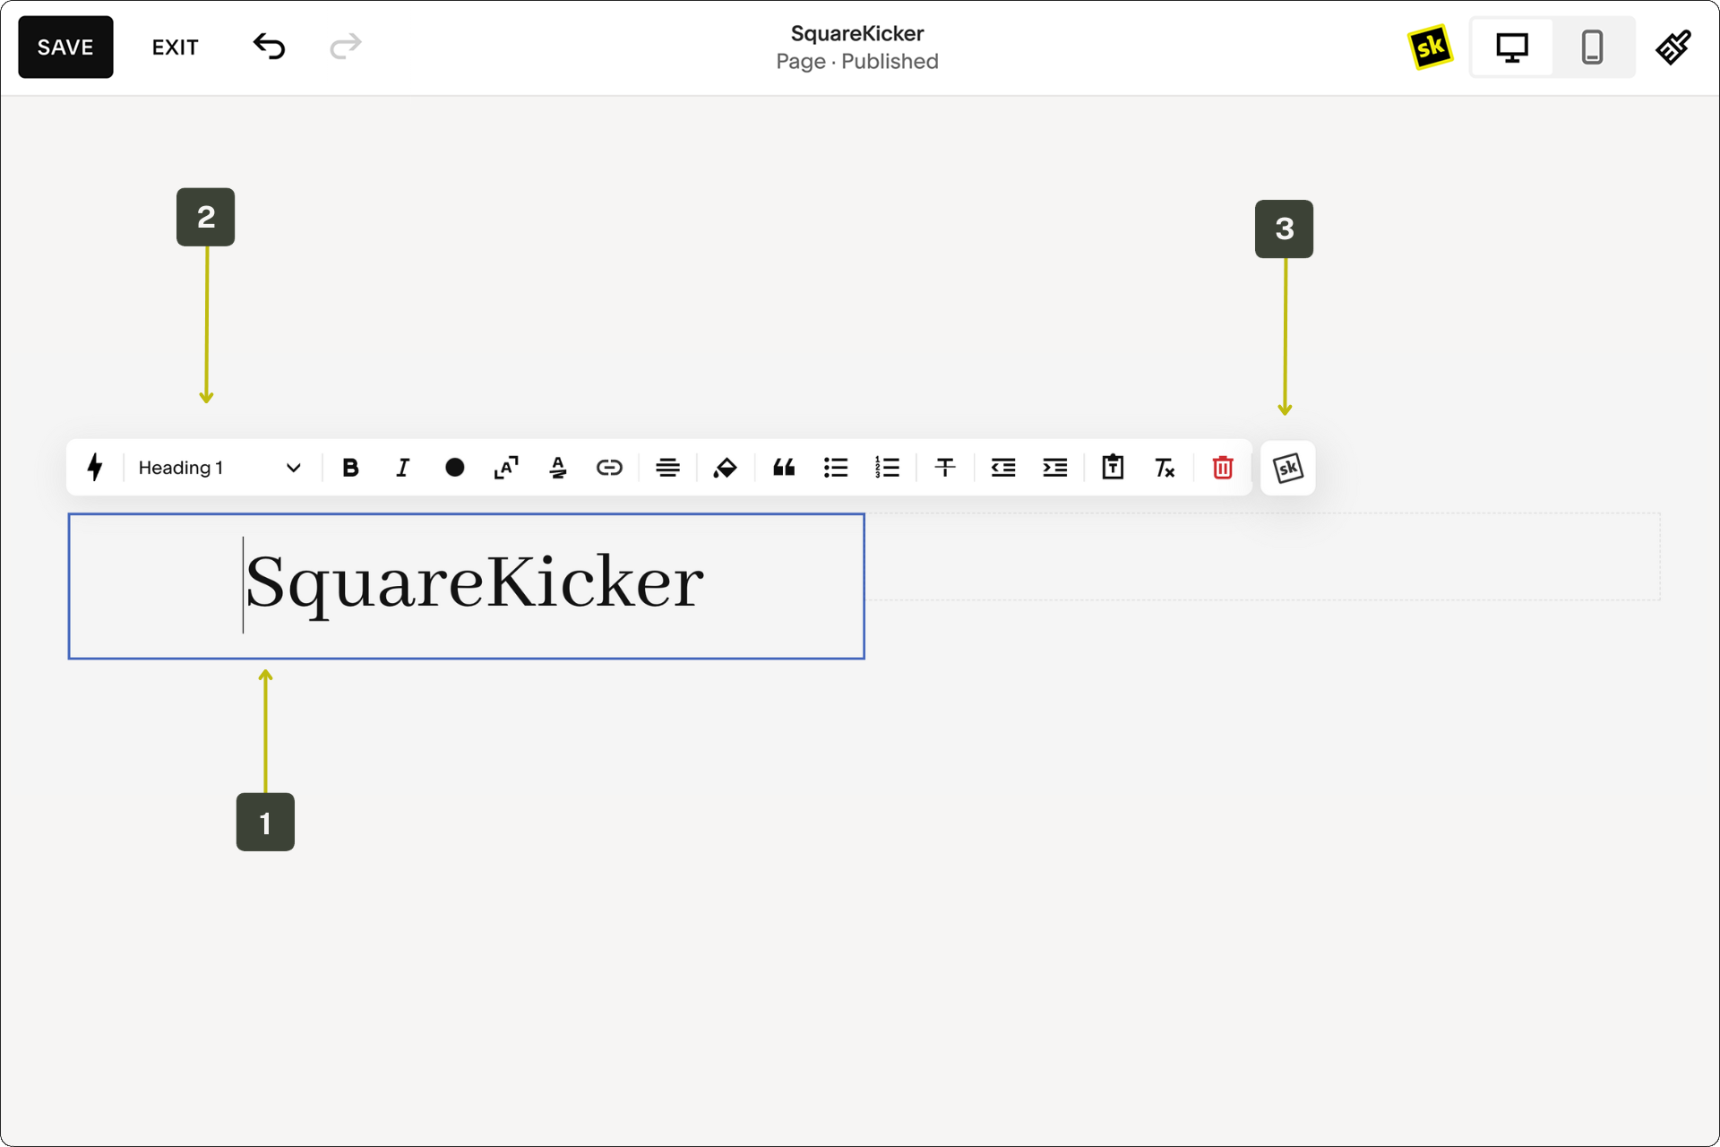Apply blockquote formatting
The image size is (1720, 1147).
784,467
